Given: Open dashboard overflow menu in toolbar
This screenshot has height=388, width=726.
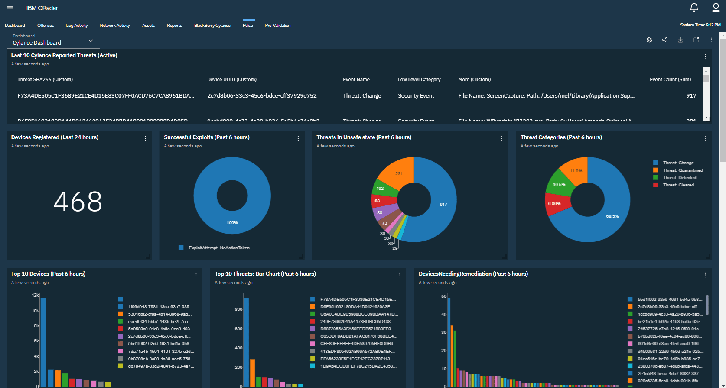Looking at the screenshot, I should 712,40.
